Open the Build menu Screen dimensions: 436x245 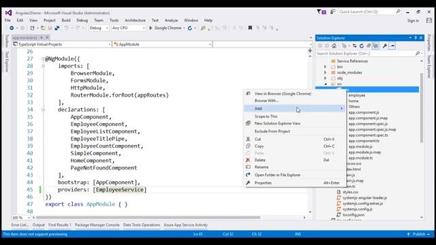point(66,20)
